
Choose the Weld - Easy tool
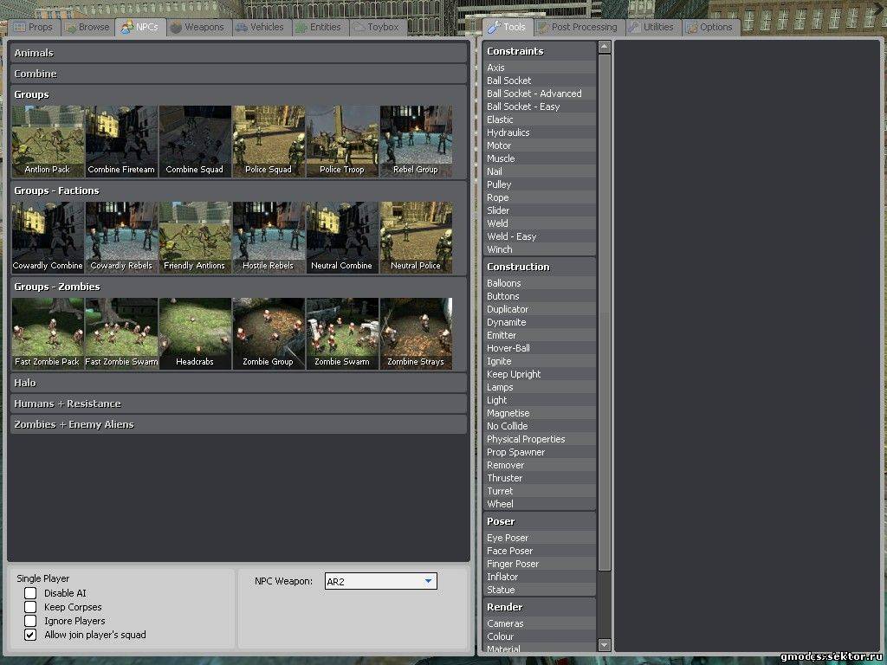point(539,236)
